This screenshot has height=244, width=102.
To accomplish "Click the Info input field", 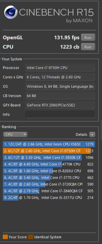I will pos(60,114).
